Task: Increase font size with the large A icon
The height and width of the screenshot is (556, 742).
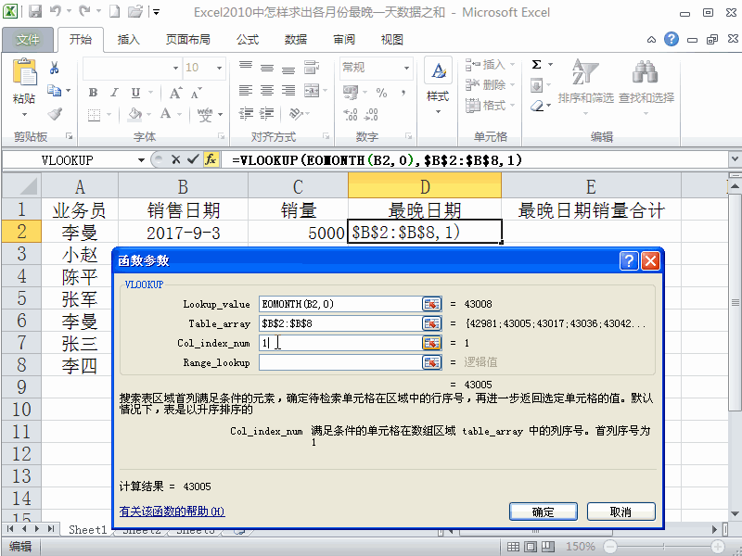Action: click(175, 93)
